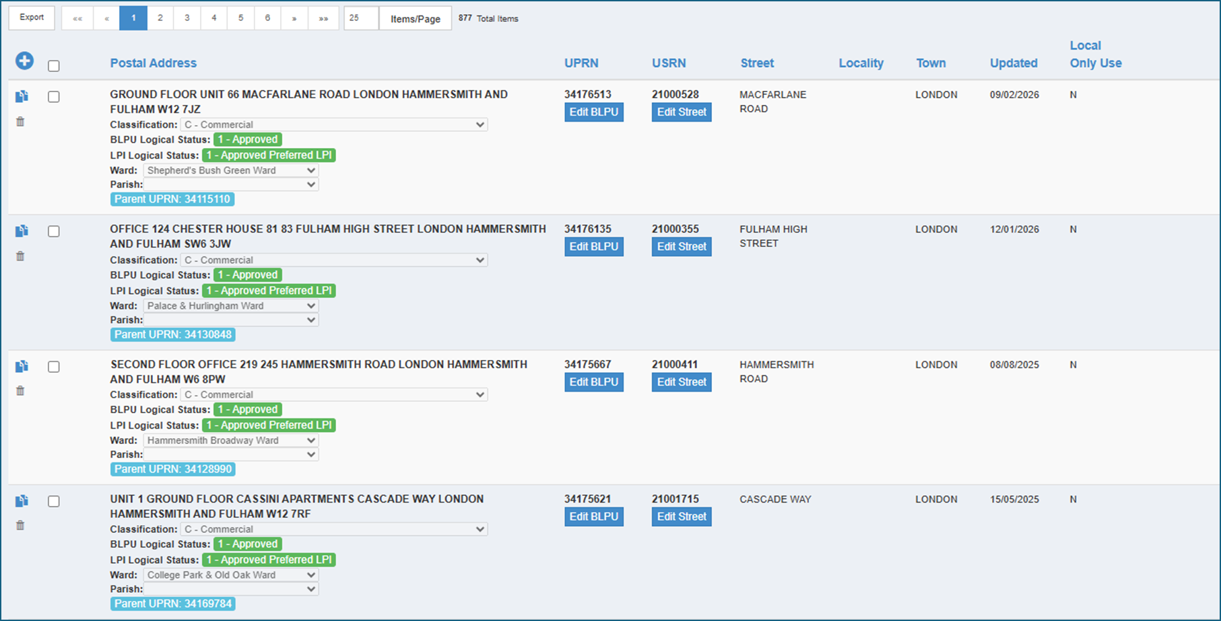Copy the Chester House office 124 record

(x=22, y=231)
